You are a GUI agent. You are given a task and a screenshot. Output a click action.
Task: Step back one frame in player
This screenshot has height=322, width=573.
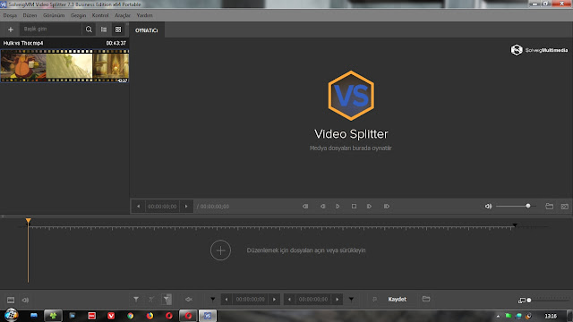click(322, 207)
